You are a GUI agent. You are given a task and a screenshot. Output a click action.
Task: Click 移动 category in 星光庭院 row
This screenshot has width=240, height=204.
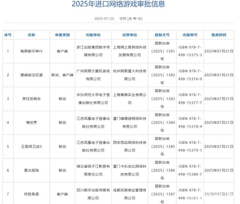(x=62, y=170)
